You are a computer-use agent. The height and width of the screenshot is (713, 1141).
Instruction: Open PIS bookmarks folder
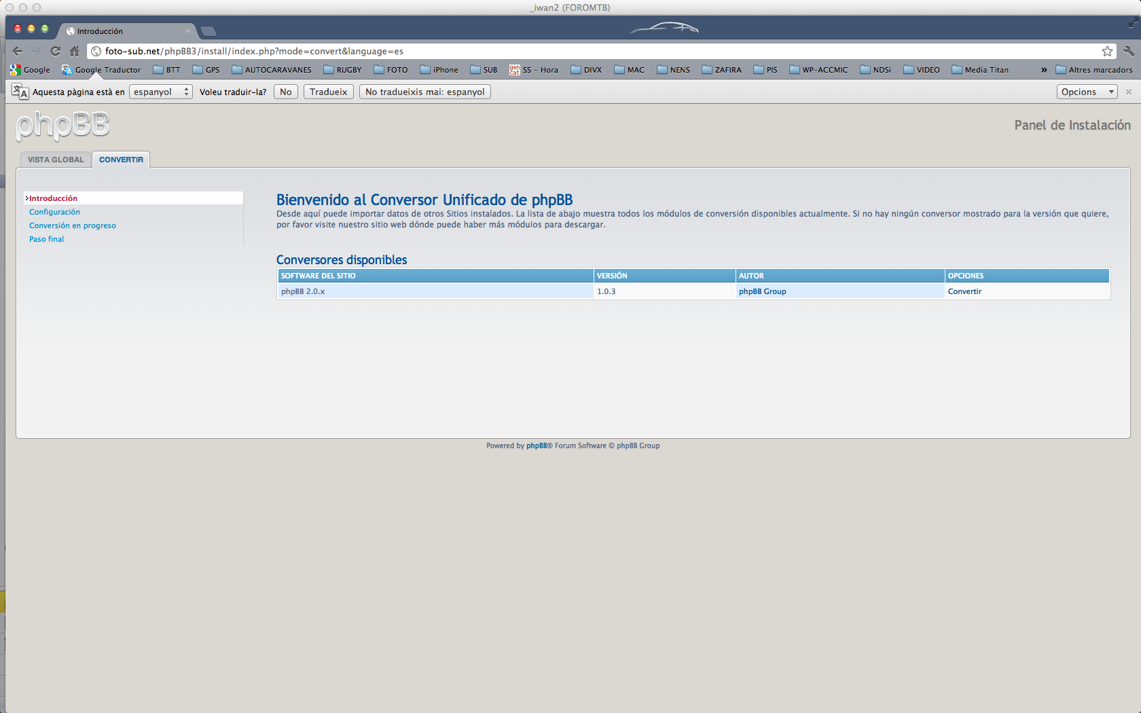765,70
